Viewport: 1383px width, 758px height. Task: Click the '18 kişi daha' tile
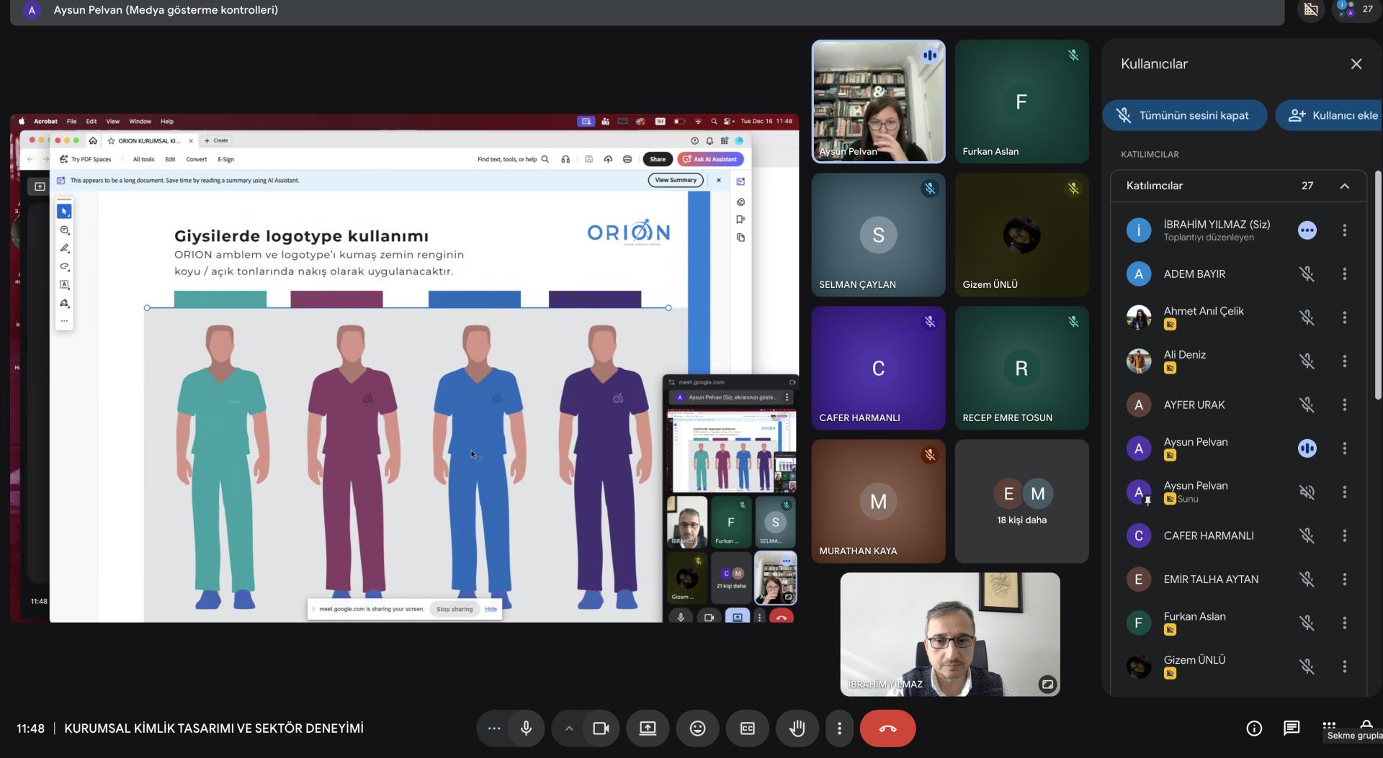[1021, 502]
